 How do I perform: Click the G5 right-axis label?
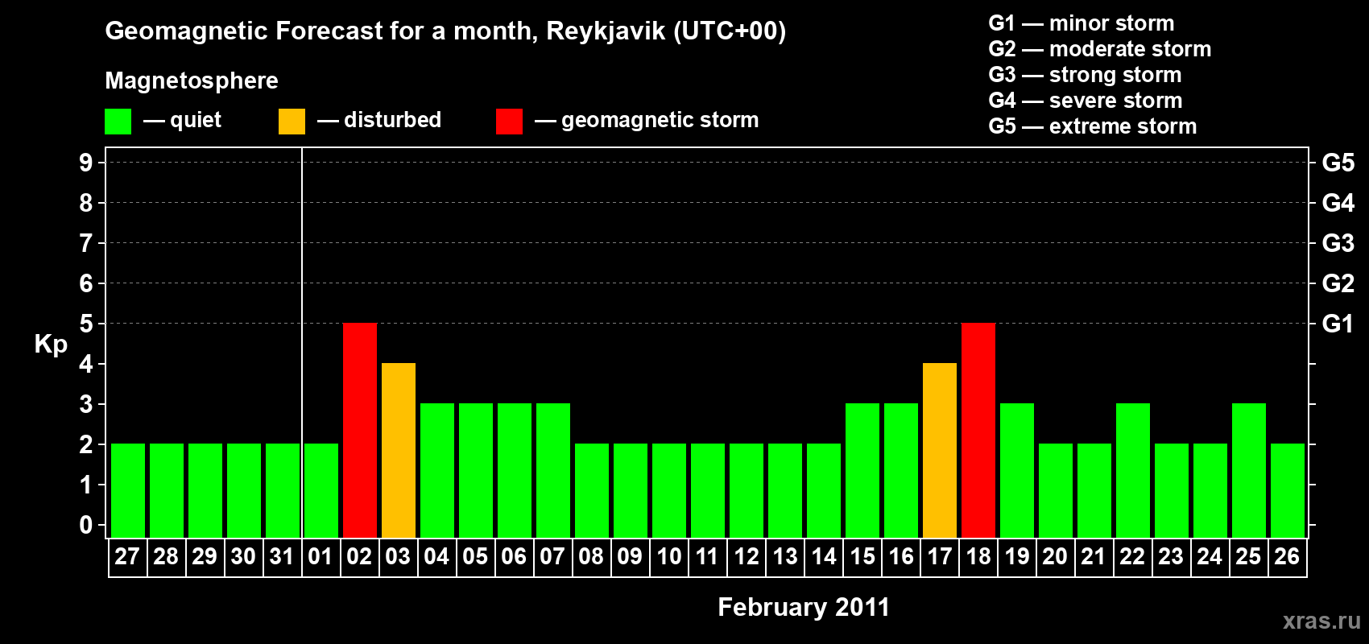coord(1338,163)
